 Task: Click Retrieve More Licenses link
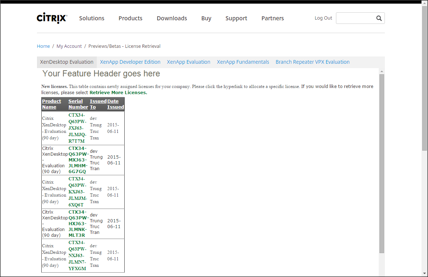coord(118,92)
